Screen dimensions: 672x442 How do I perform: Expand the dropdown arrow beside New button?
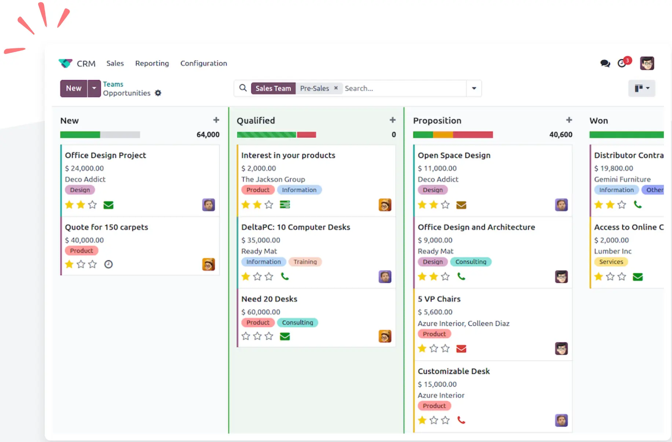94,88
